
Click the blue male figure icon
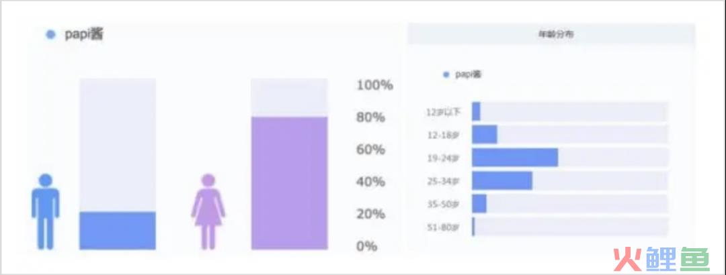pyautogui.click(x=46, y=212)
